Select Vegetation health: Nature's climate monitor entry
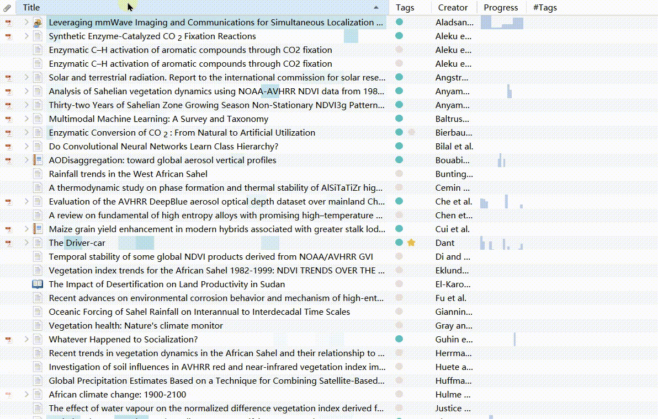The width and height of the screenshot is (658, 419). click(x=136, y=326)
